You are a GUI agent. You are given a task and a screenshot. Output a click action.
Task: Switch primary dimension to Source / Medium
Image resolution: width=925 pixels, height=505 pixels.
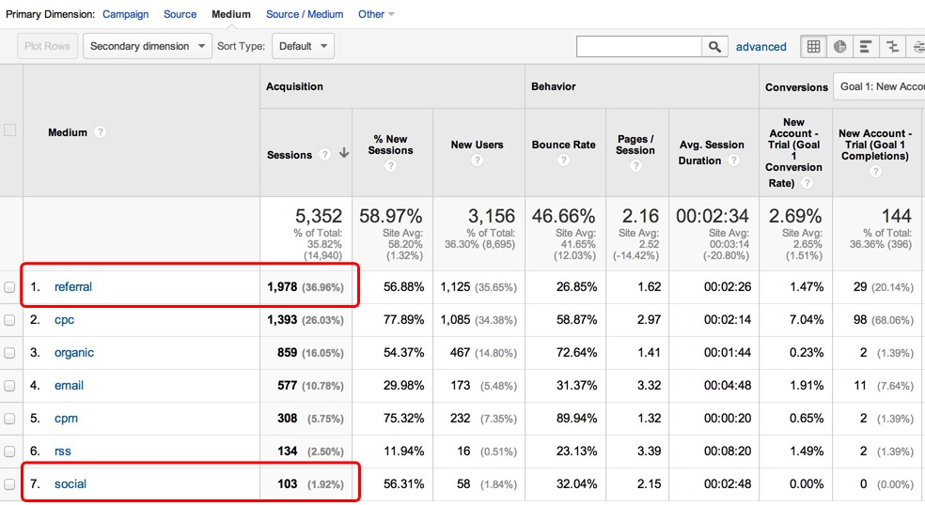[x=305, y=14]
